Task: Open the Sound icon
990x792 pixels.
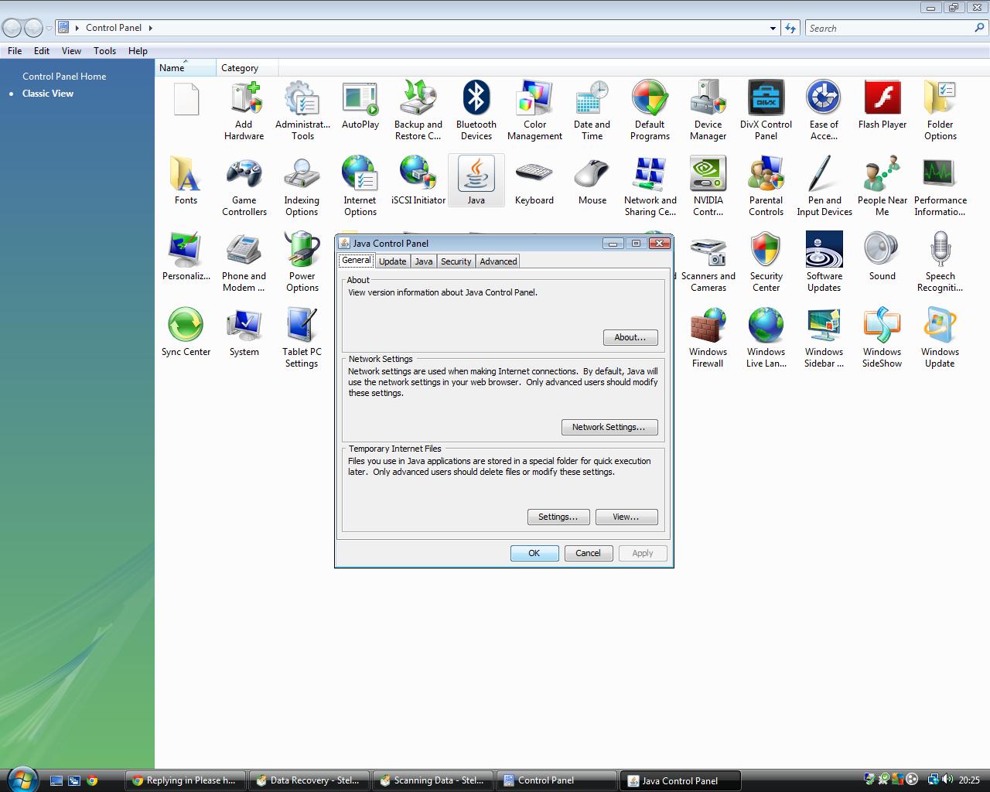Action: (882, 257)
